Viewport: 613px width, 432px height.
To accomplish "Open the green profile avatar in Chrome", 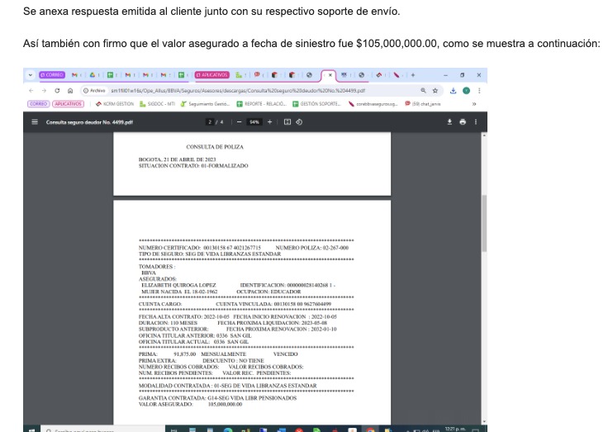I will (466, 90).
